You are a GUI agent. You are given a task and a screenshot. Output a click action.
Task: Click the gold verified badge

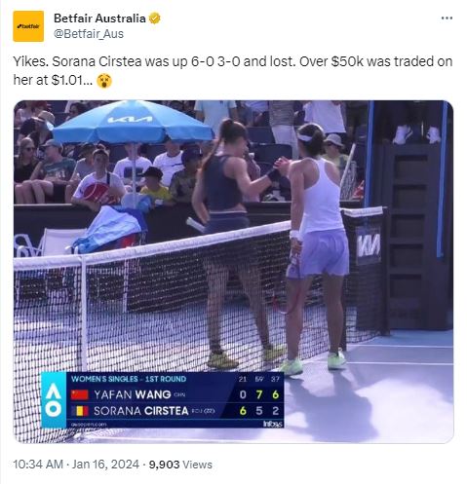pyautogui.click(x=155, y=19)
